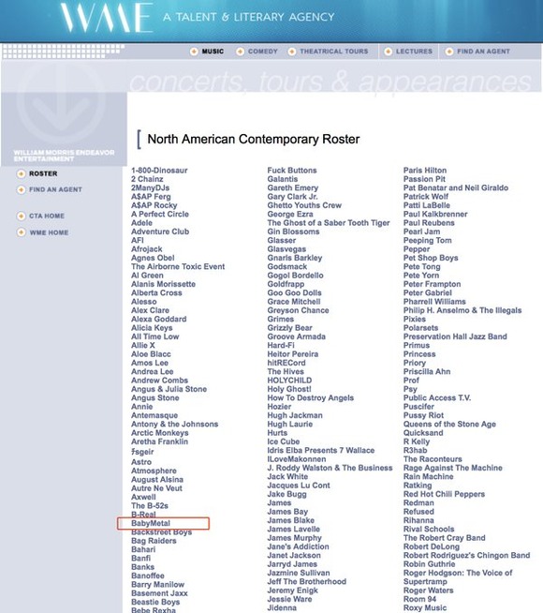
Task: Open the Backstreet Boys roster link
Action: 162,532
